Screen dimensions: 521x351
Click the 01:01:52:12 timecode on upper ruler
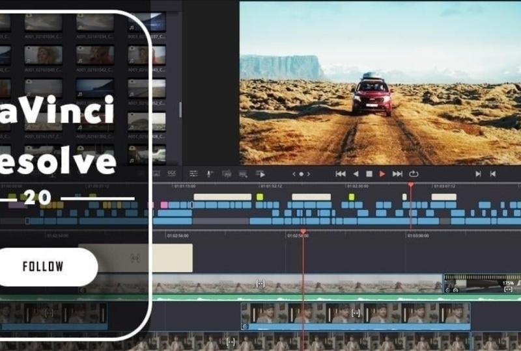point(272,186)
